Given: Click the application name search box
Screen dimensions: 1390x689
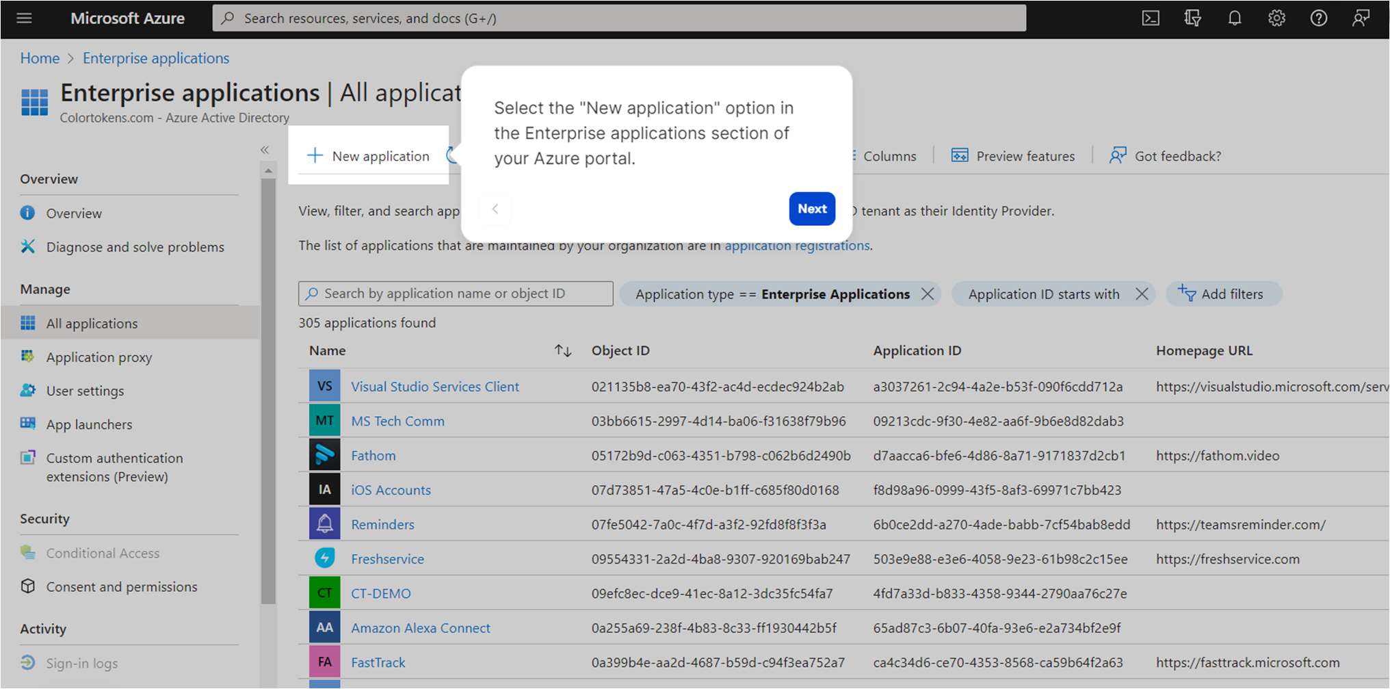Looking at the screenshot, I should (455, 293).
